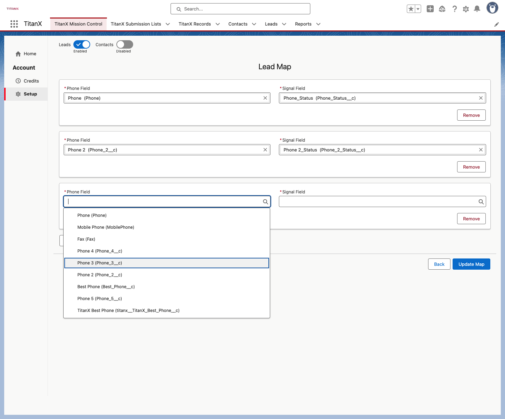505x419 pixels.
Task: Clear the Phone 2 phone field selection
Action: [x=265, y=150]
